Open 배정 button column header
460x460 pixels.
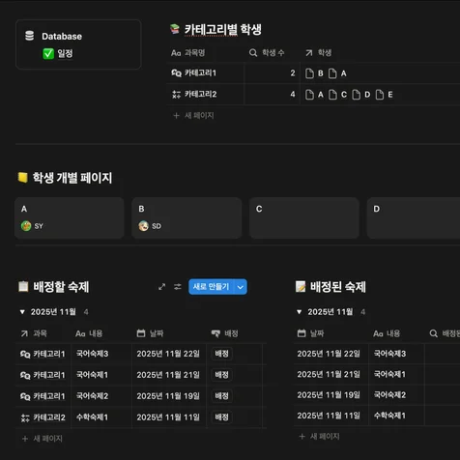pos(224,333)
